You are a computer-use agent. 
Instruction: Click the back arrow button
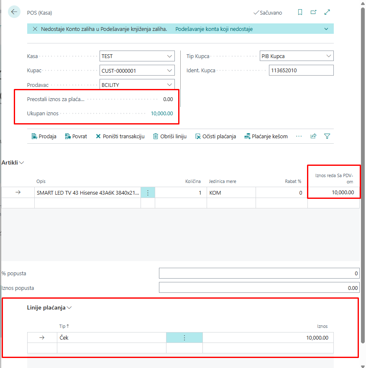pyautogui.click(x=14, y=12)
